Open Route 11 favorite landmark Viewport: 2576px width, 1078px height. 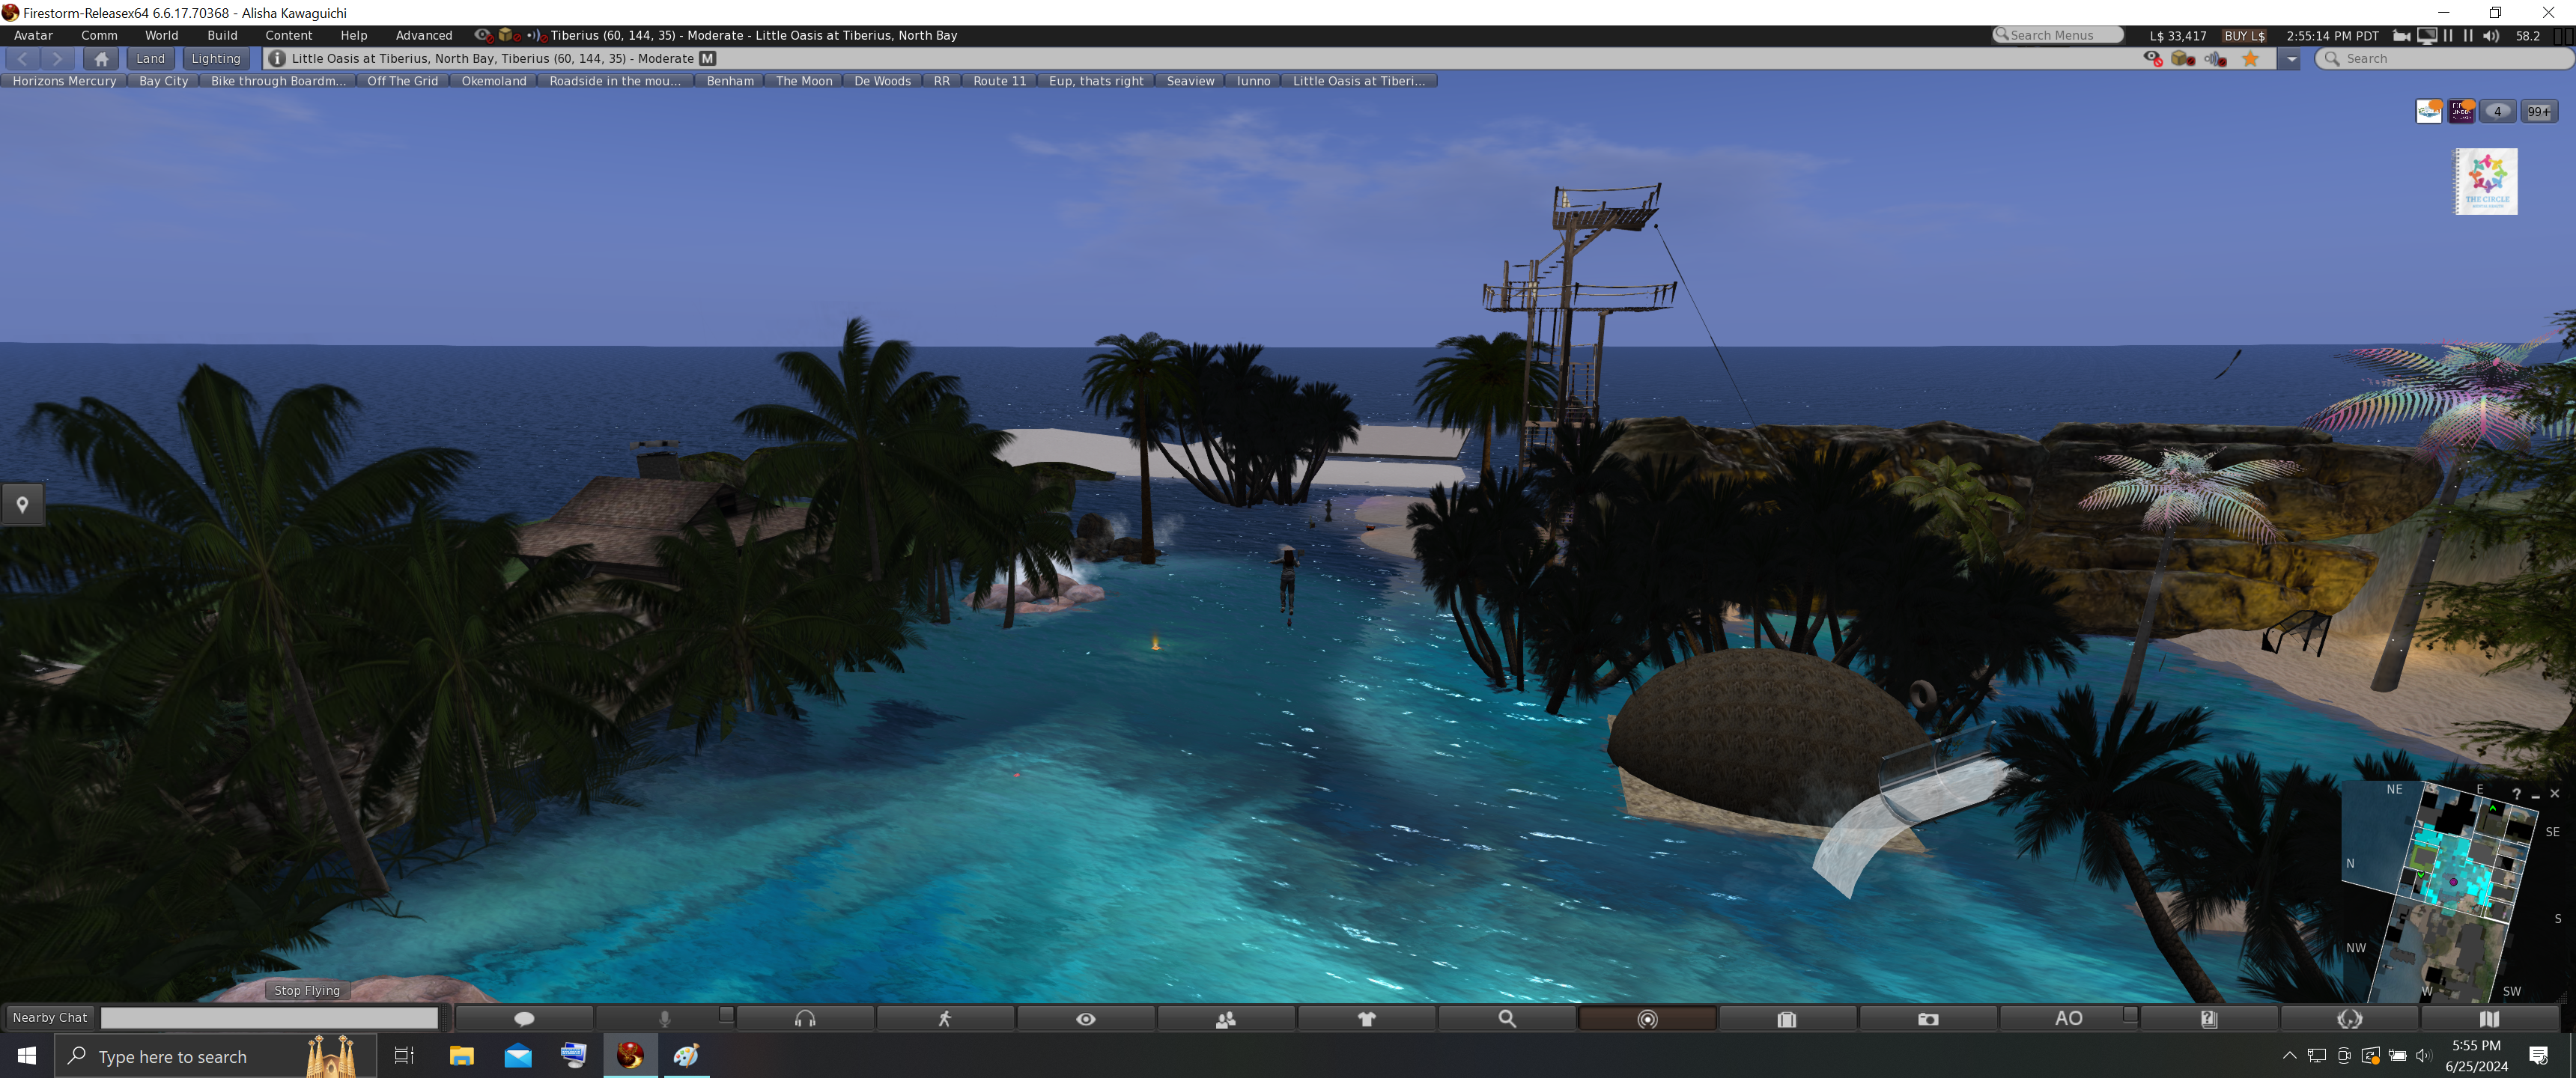point(999,81)
